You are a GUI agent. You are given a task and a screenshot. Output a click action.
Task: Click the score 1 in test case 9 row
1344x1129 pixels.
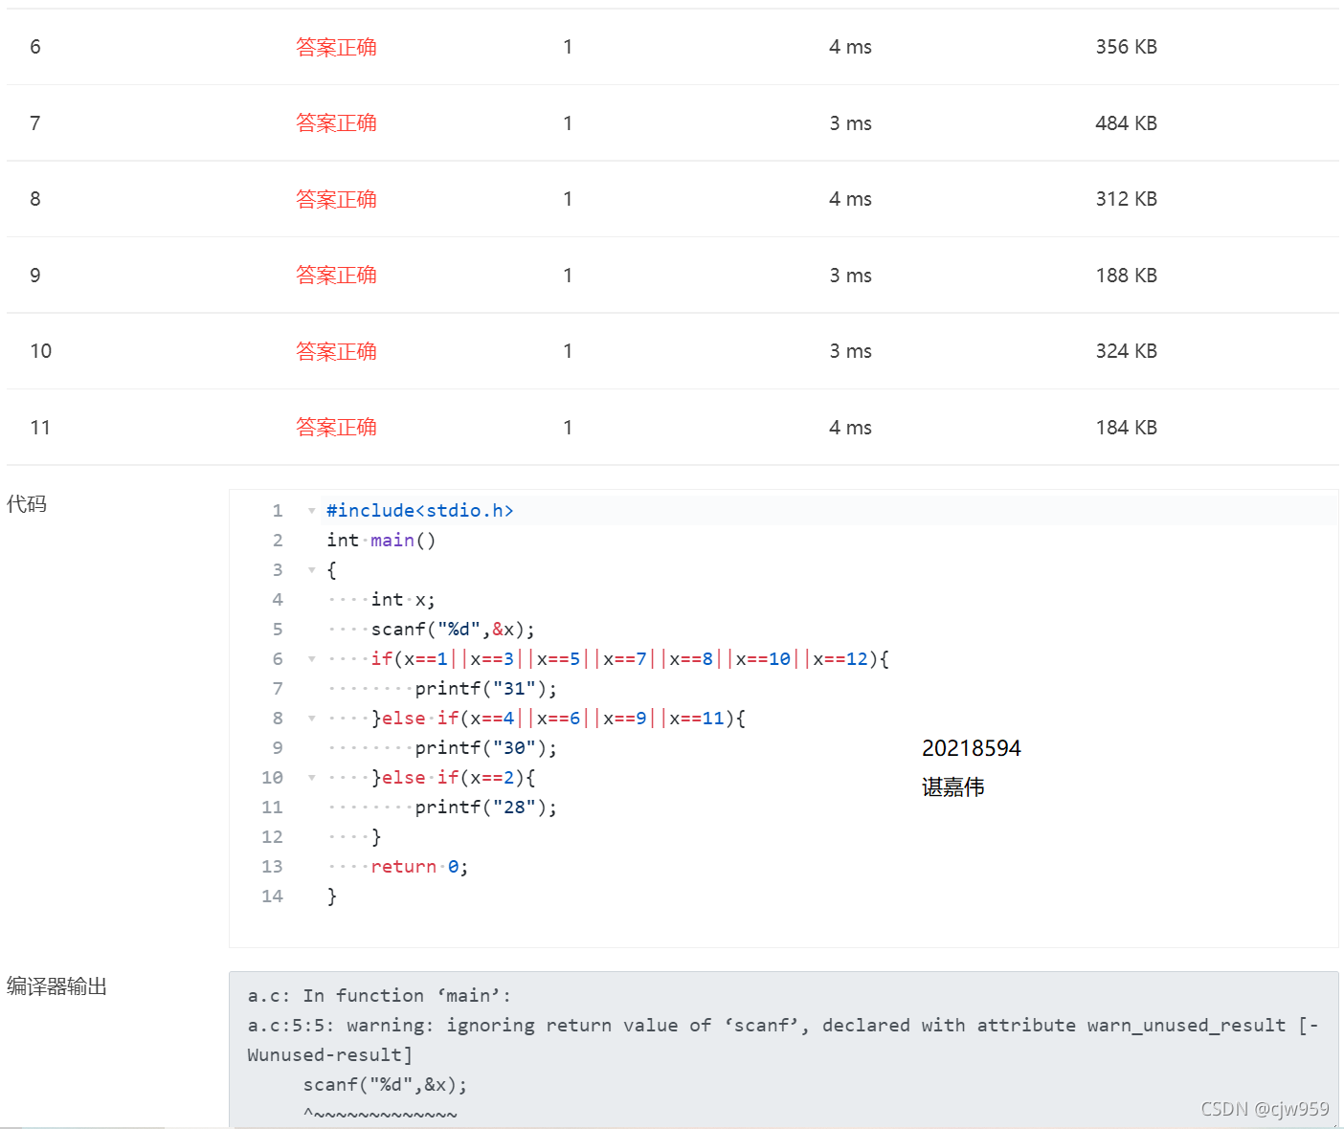[x=568, y=276]
